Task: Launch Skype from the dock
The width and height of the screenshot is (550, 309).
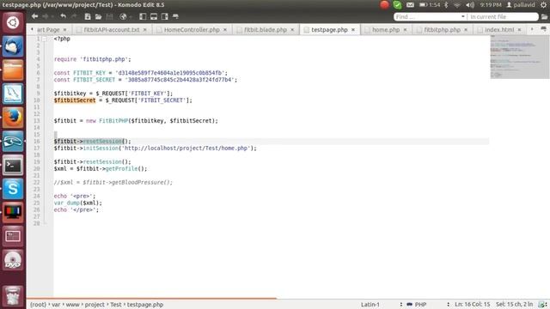Action: pyautogui.click(x=13, y=189)
